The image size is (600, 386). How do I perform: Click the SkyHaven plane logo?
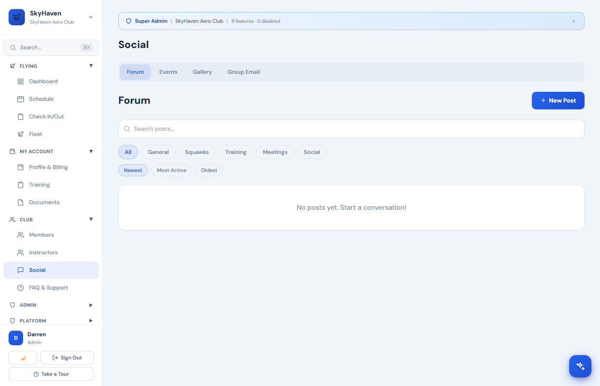coord(16,17)
